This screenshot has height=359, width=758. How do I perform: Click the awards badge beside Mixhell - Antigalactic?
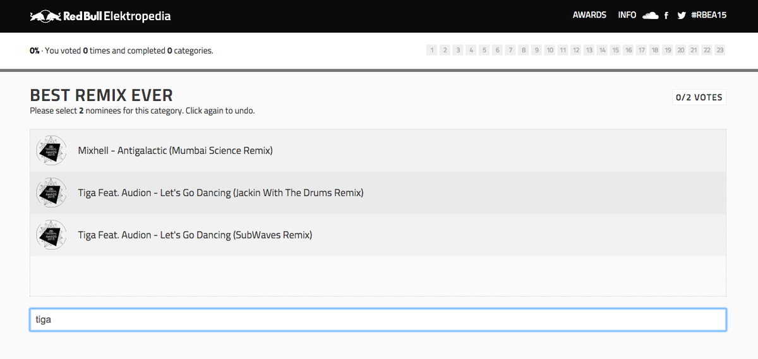click(x=51, y=151)
